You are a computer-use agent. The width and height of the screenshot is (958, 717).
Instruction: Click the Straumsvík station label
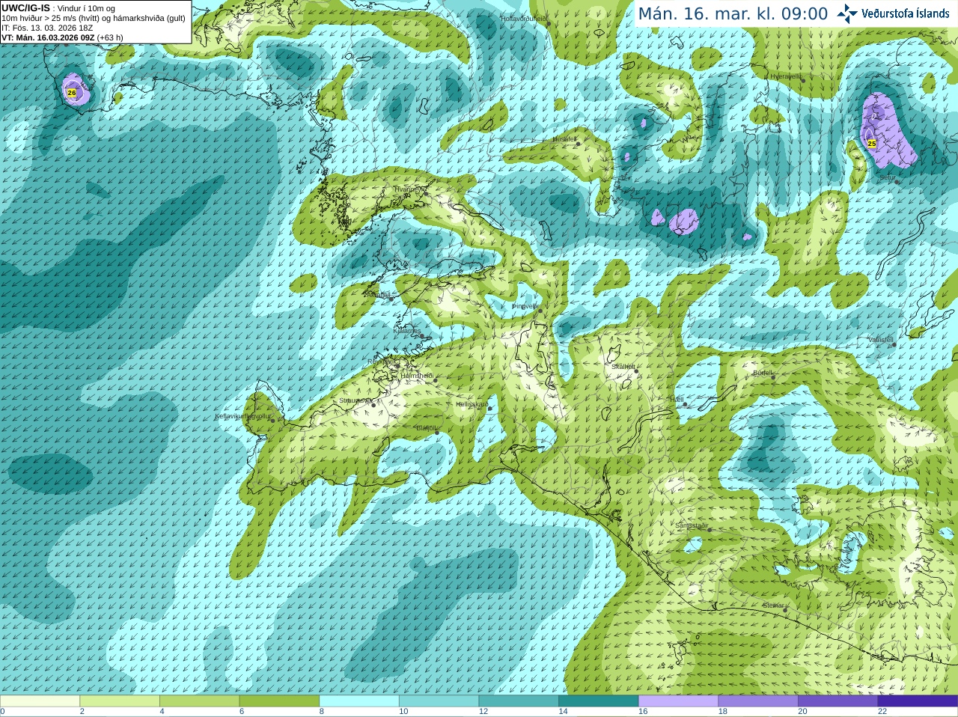pyautogui.click(x=354, y=400)
